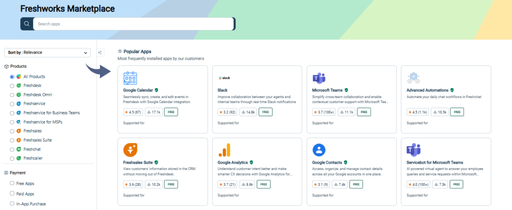Screen dimensions: 512x210
Task: Click Microsoft Teams' 3.7 (100+) rating badge
Action: click(x=323, y=112)
